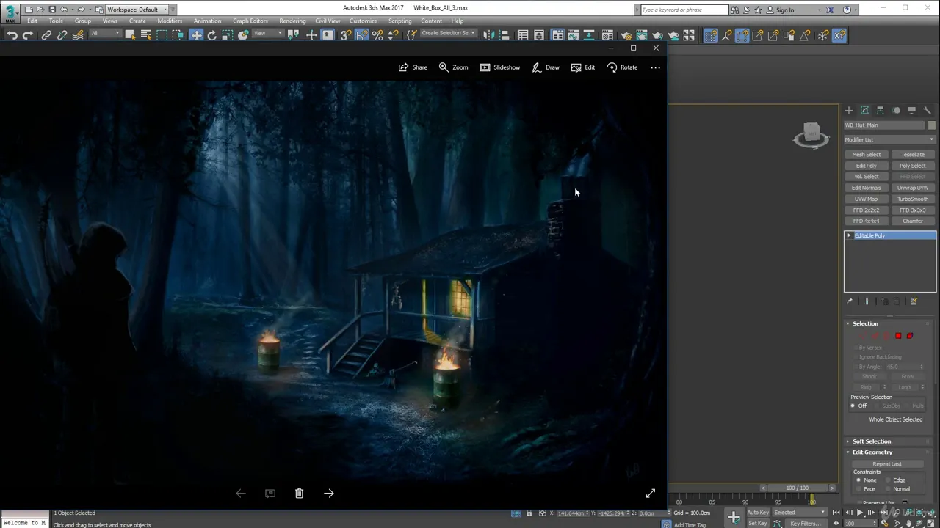The image size is (940, 528).
Task: Open the Workspace: Default dropdown
Action: pyautogui.click(x=137, y=10)
